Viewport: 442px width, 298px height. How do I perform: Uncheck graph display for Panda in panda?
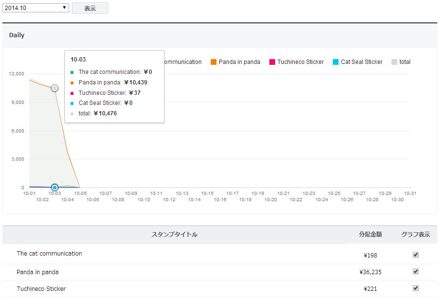pos(415,271)
